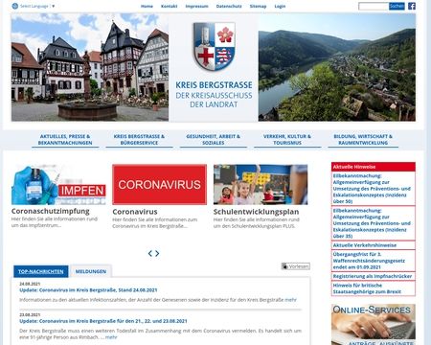Show next carousel slide arrow
Image resolution: width=431 pixels, height=345 pixels.
pos(157,253)
